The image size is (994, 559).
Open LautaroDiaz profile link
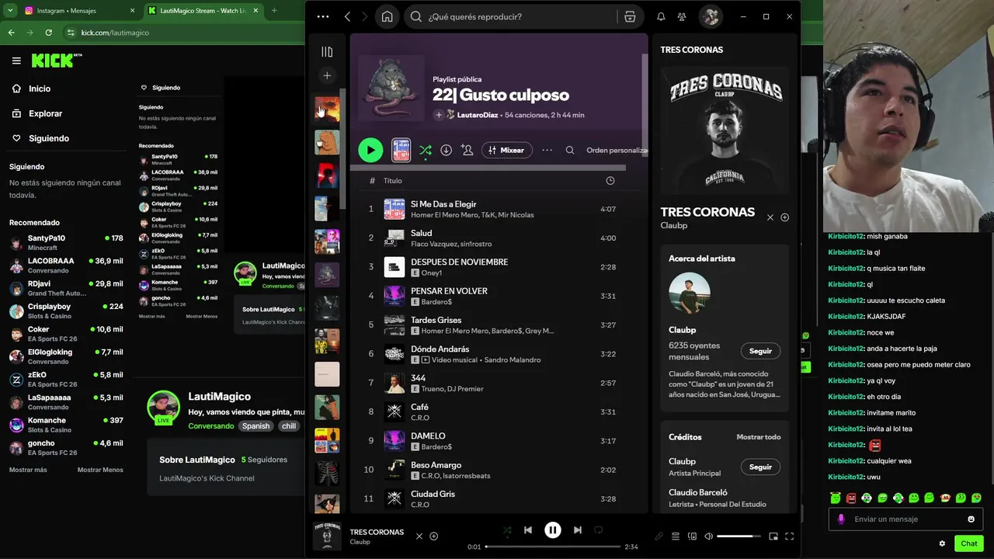[477, 115]
